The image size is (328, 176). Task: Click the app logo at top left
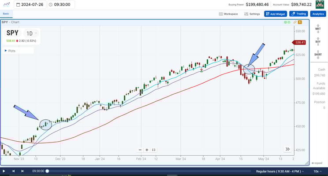pos(6,5)
